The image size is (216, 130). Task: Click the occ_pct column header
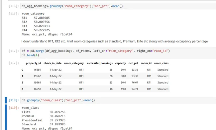(133, 63)
